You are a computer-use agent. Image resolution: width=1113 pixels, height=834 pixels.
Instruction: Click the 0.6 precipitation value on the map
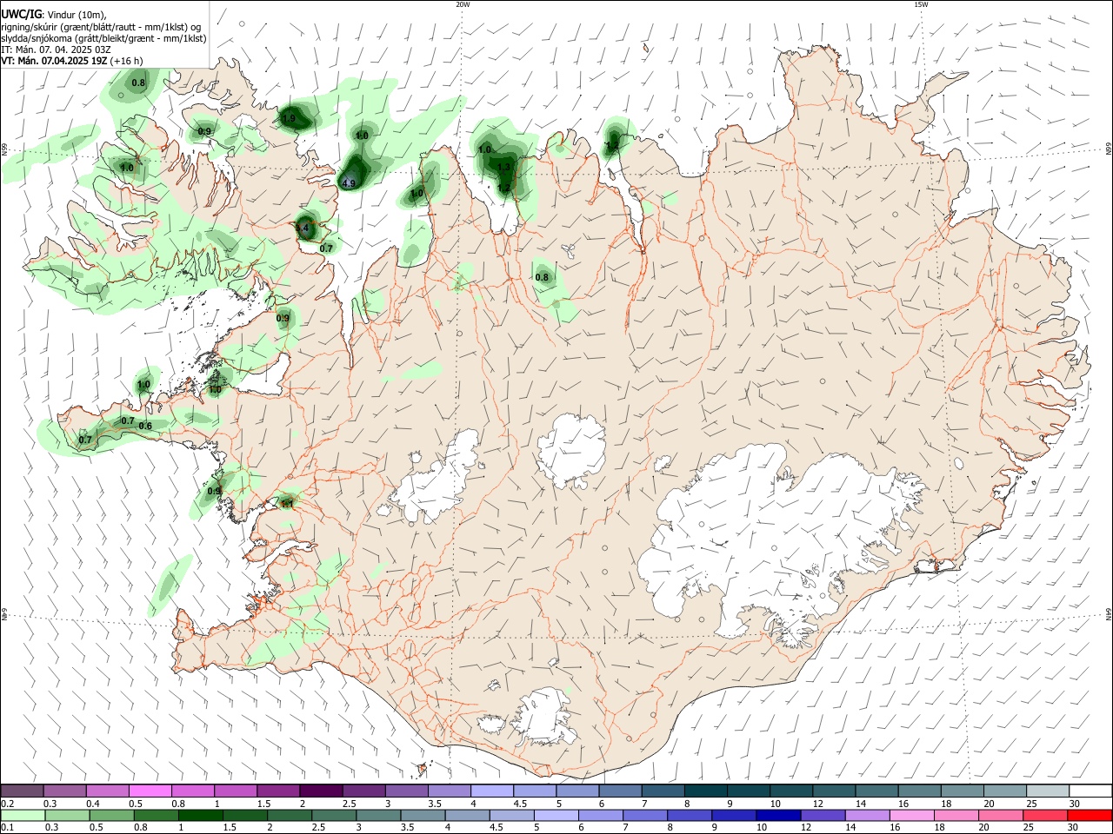pyautogui.click(x=145, y=426)
